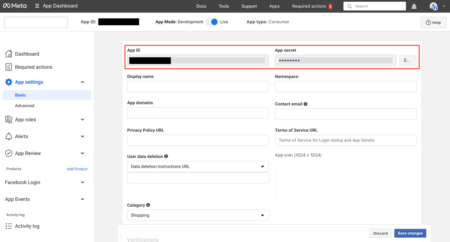Click the Contact email info icon
The height and width of the screenshot is (242, 450).
pyautogui.click(x=305, y=104)
